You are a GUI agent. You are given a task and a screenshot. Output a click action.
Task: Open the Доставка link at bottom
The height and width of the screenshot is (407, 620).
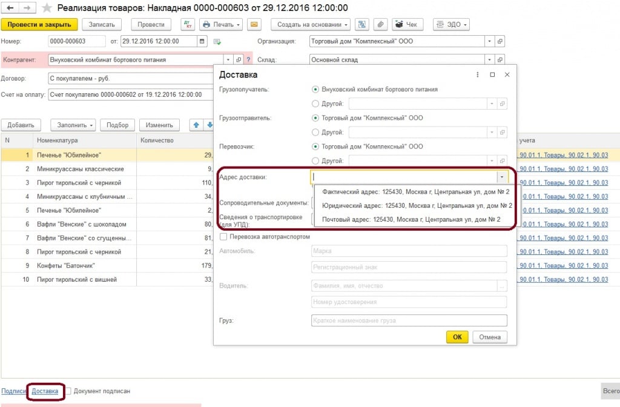[45, 391]
